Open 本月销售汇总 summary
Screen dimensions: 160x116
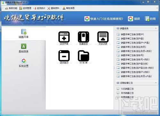[127, 93]
